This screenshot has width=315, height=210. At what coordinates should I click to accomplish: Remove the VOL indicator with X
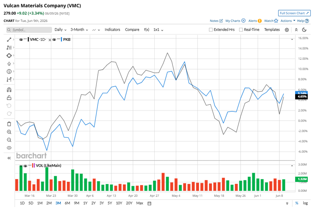(x=21, y=166)
